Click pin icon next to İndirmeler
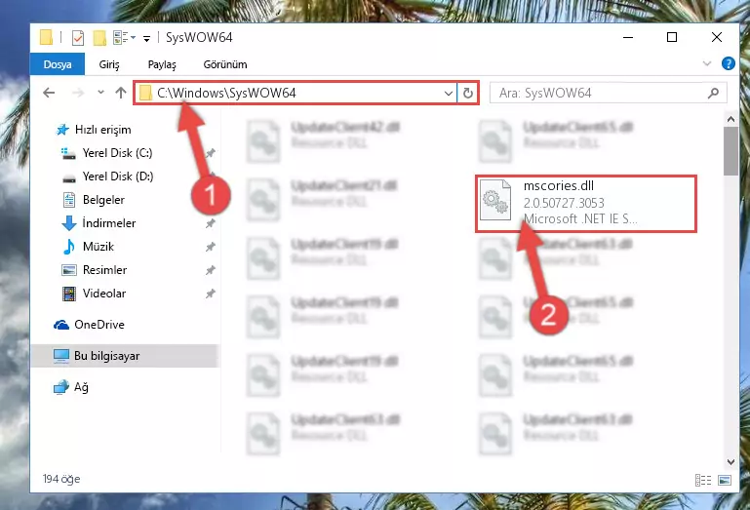Image resolution: width=750 pixels, height=510 pixels. tap(210, 223)
